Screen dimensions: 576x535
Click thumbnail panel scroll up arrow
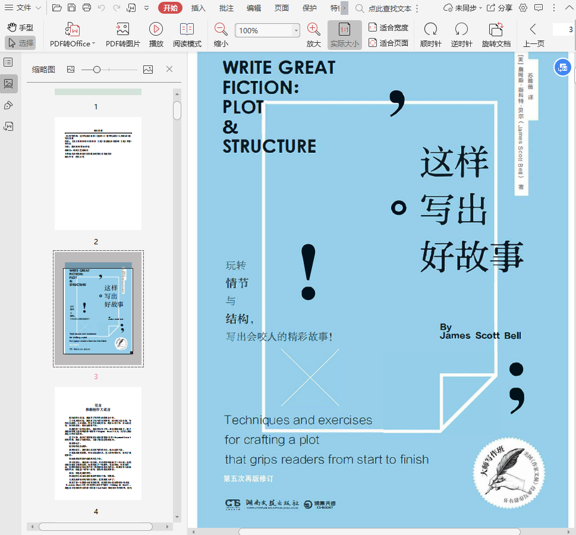tap(177, 94)
